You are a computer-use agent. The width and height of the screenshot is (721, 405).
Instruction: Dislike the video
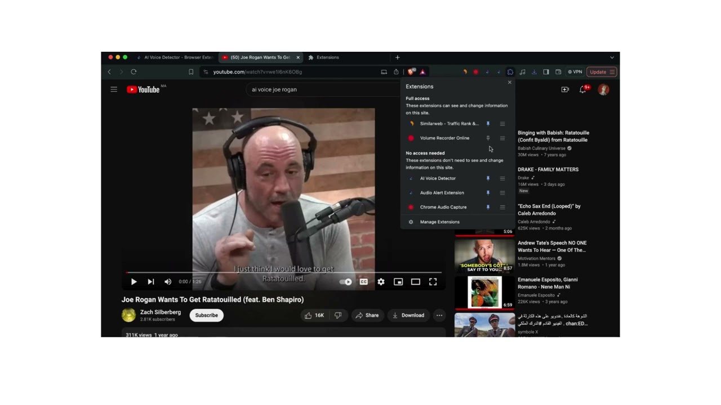click(338, 316)
